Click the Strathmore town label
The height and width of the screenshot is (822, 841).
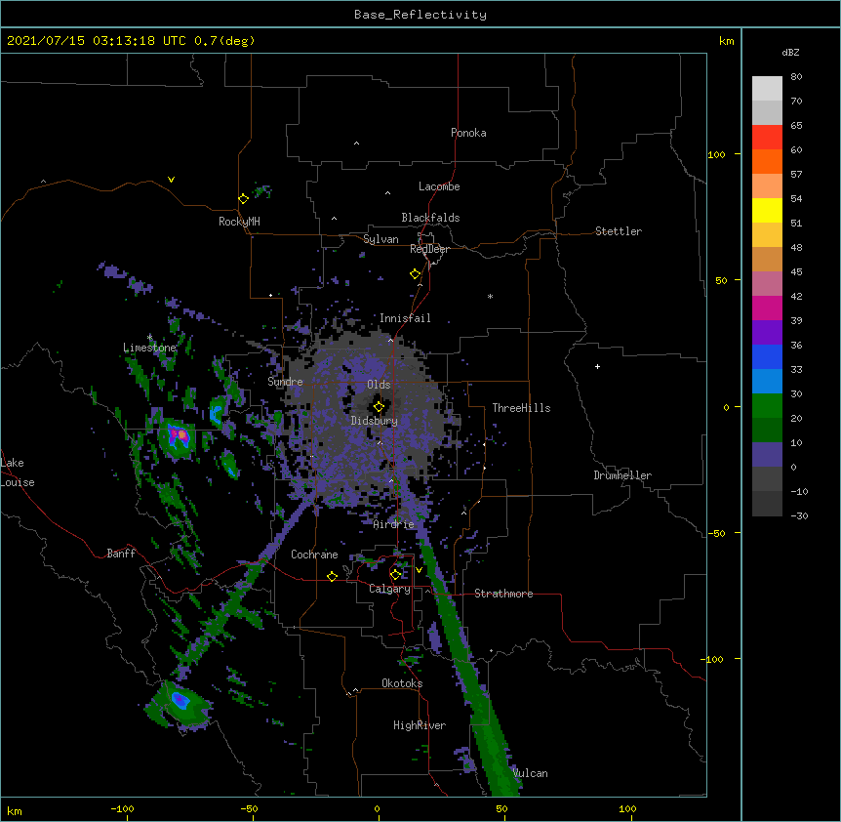503,594
